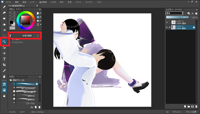The image size is (200, 114).
Task: Add a new layer with page icon
Action: click(185, 106)
